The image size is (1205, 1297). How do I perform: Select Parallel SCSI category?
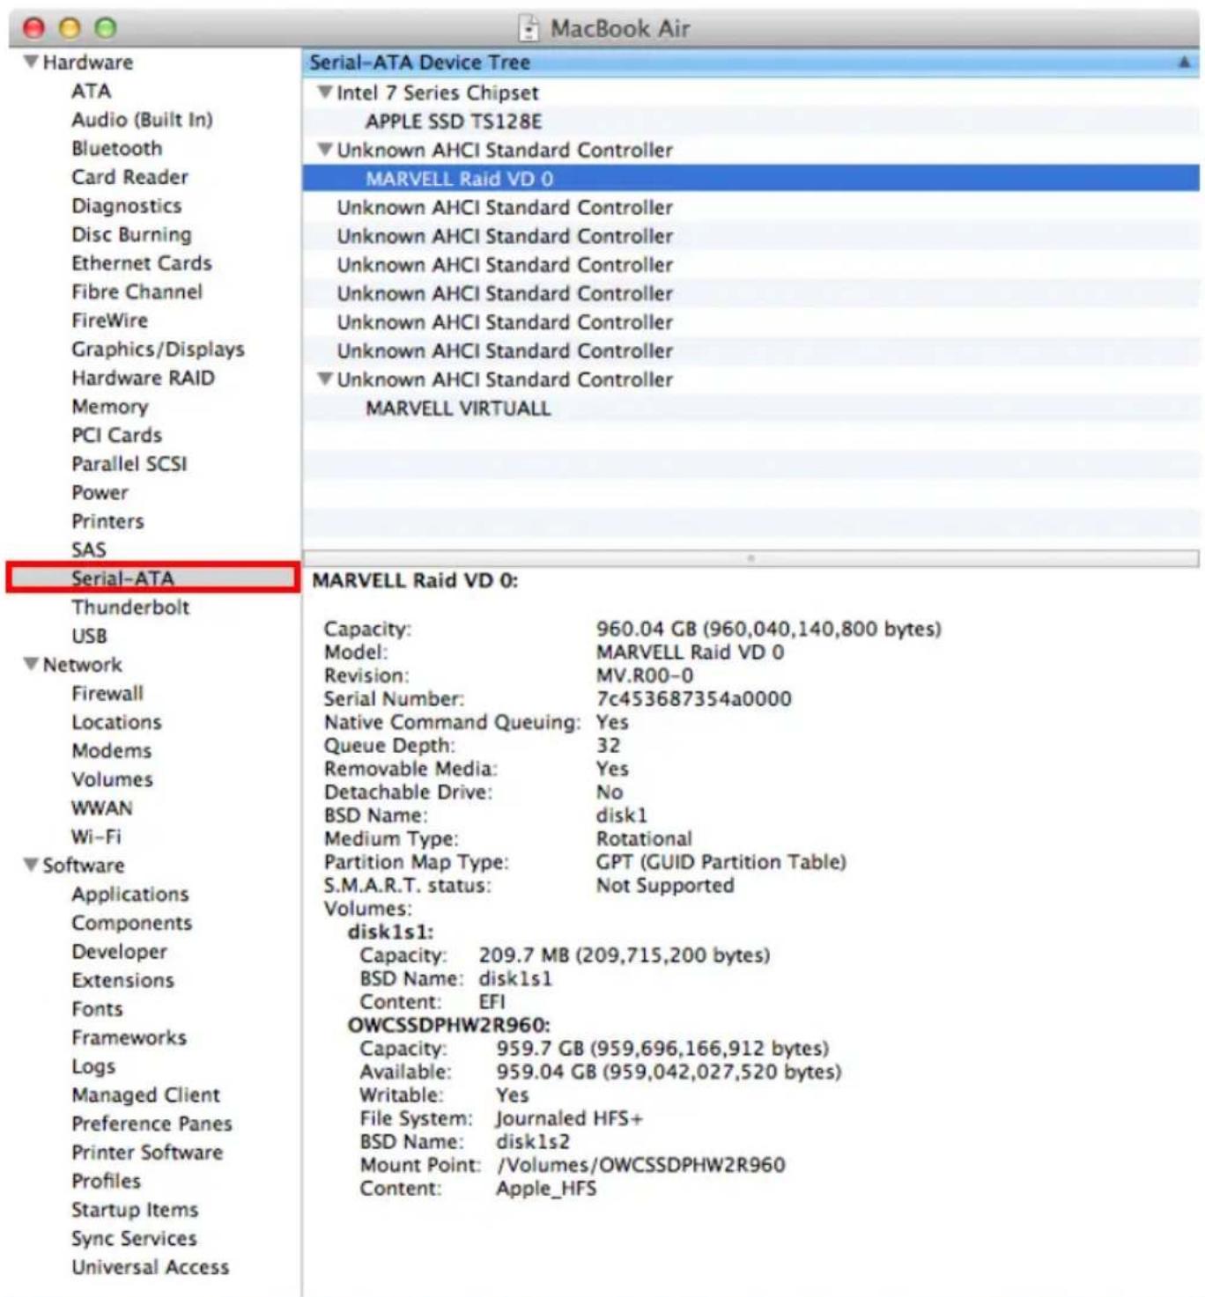pos(129,464)
